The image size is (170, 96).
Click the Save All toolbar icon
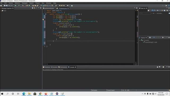click(x=7, y=6)
